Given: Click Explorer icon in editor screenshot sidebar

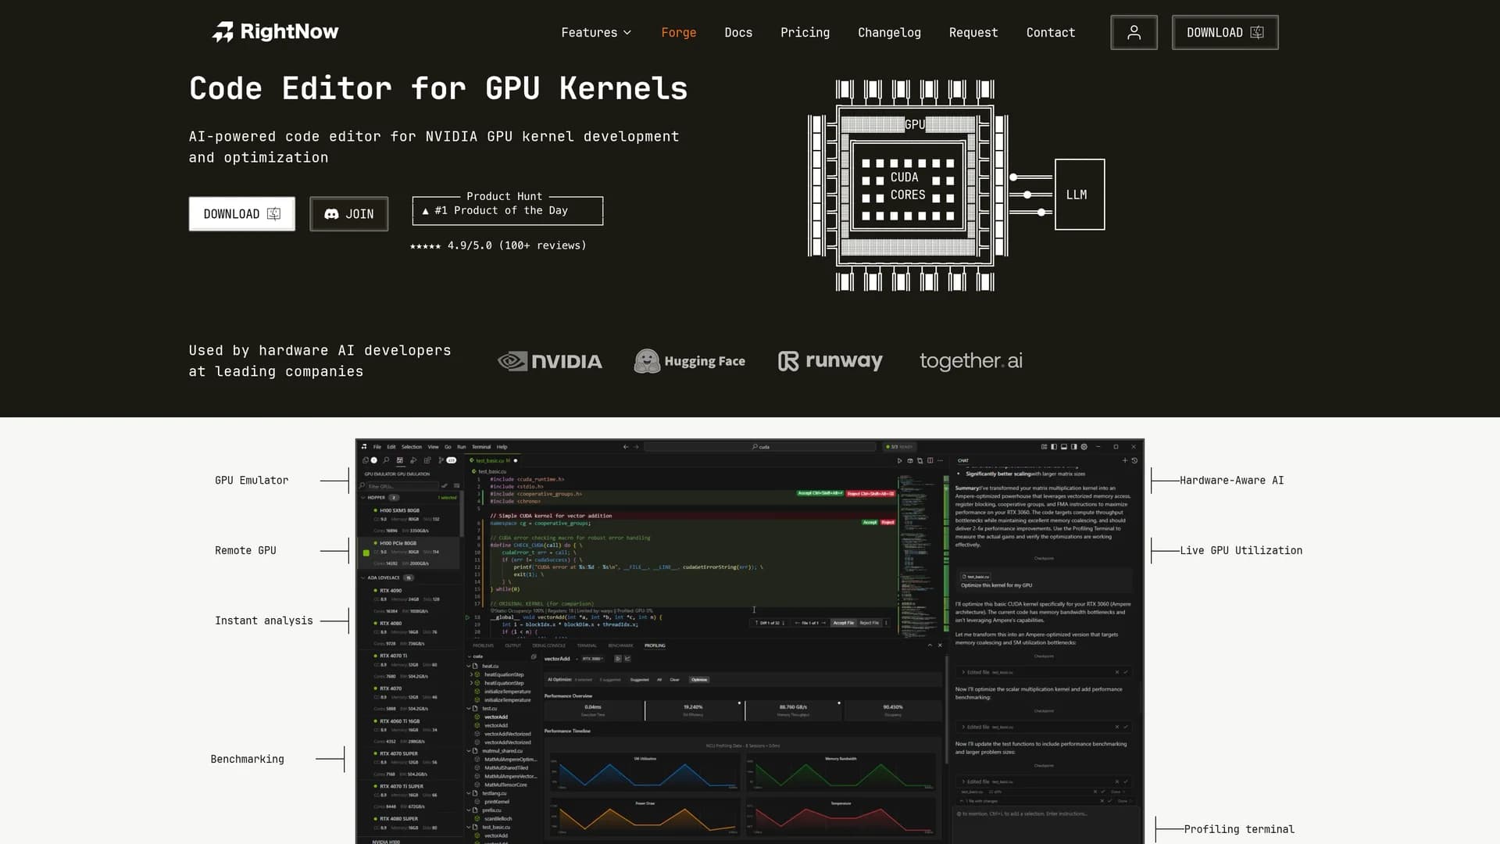Looking at the screenshot, I should pyautogui.click(x=366, y=460).
